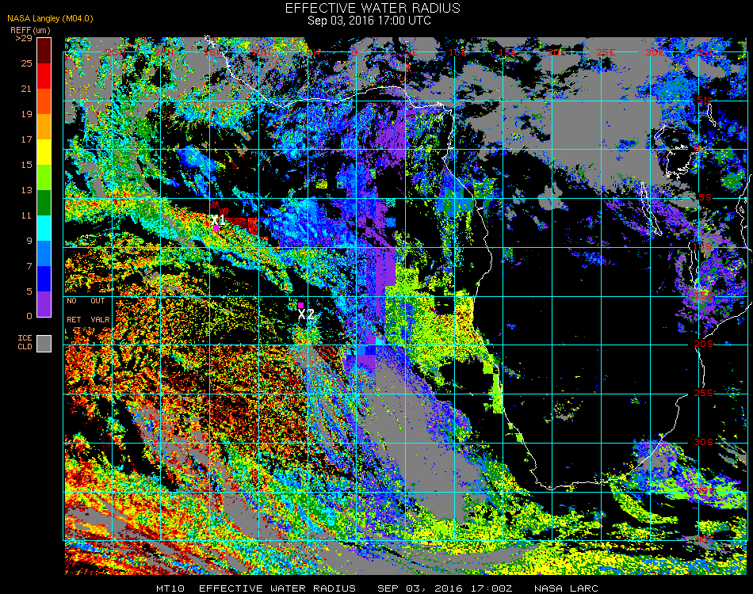Click the 'Sep 03, 2016 17:00 UTC' date line
The height and width of the screenshot is (594, 753).
369,21
